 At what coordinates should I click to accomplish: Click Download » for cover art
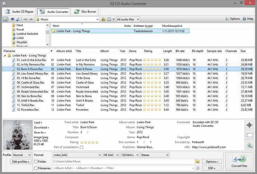[41, 127]
